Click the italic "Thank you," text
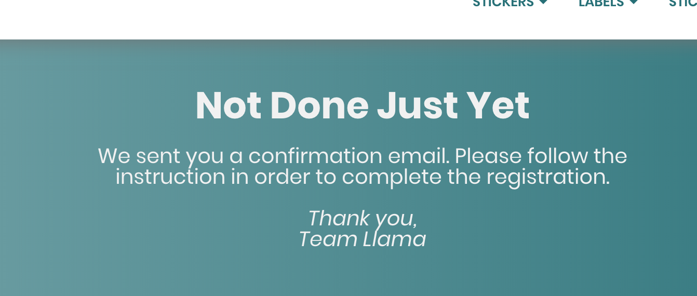The height and width of the screenshot is (296, 697). point(363,218)
